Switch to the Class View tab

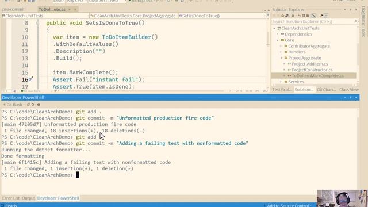(349, 90)
